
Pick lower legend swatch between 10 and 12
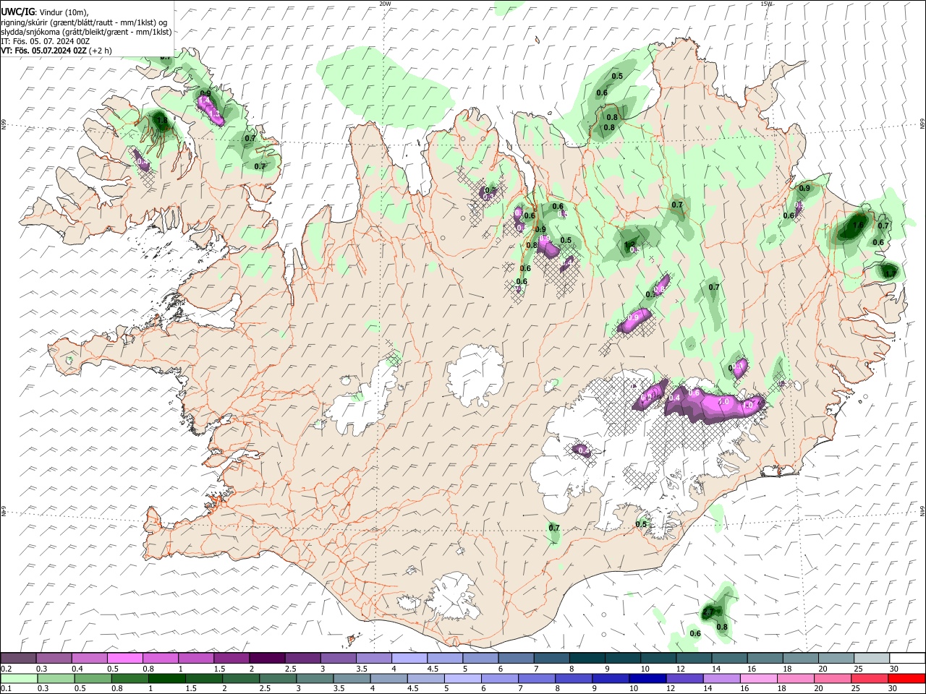(x=646, y=679)
